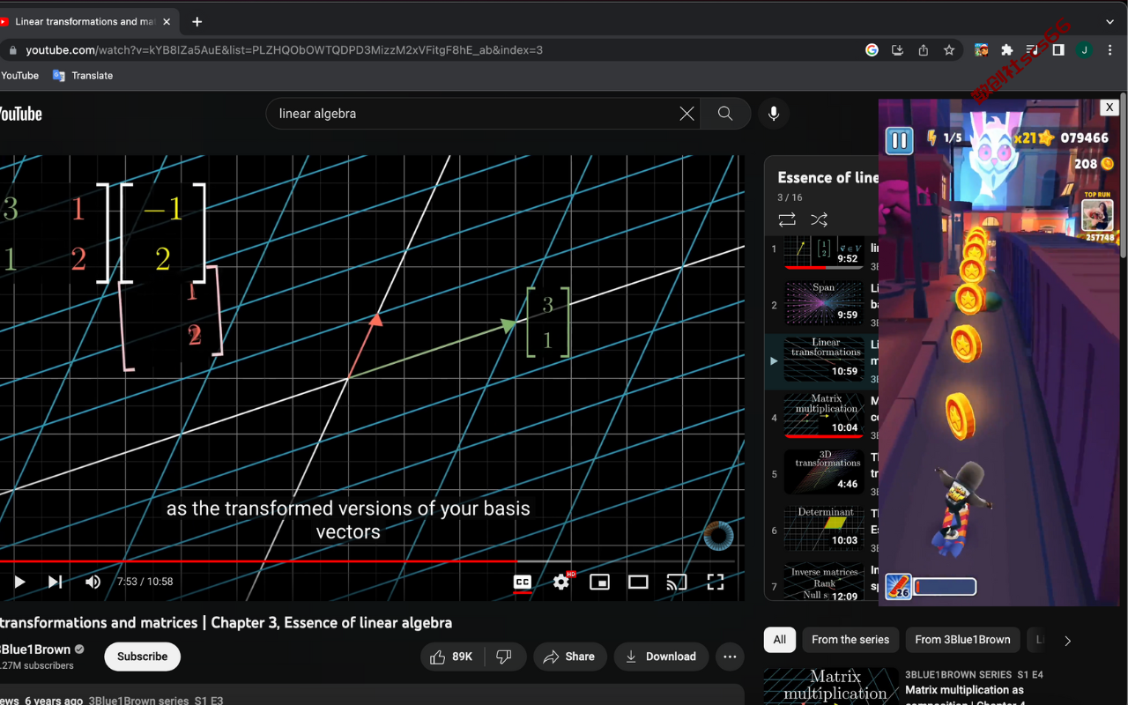The height and width of the screenshot is (705, 1128).
Task: Open 3D transformations playlist thumbnail
Action: 824,471
